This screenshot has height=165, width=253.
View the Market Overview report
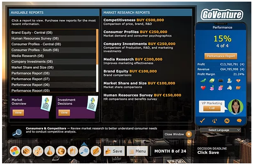click(18, 113)
